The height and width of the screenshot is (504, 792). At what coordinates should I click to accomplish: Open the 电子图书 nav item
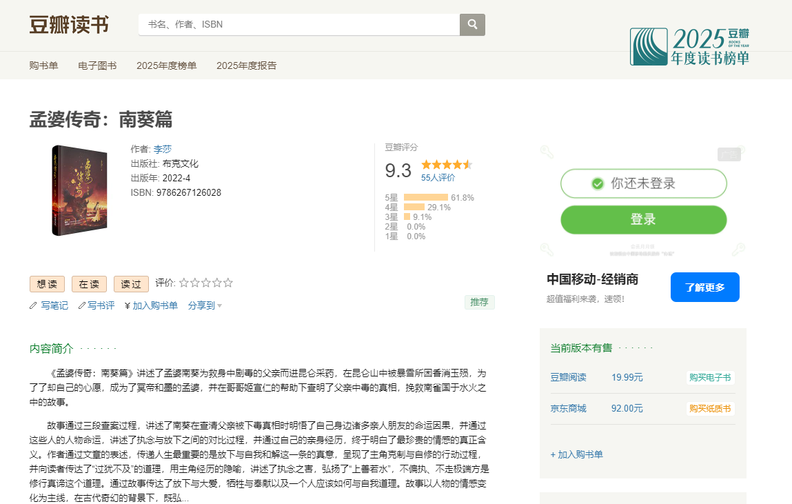click(97, 65)
